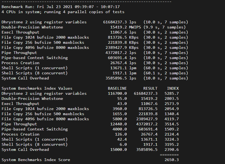This screenshot has width=225, height=164.
Task: Click the Process Creation baseline 126.0
Action: pos(121,134)
